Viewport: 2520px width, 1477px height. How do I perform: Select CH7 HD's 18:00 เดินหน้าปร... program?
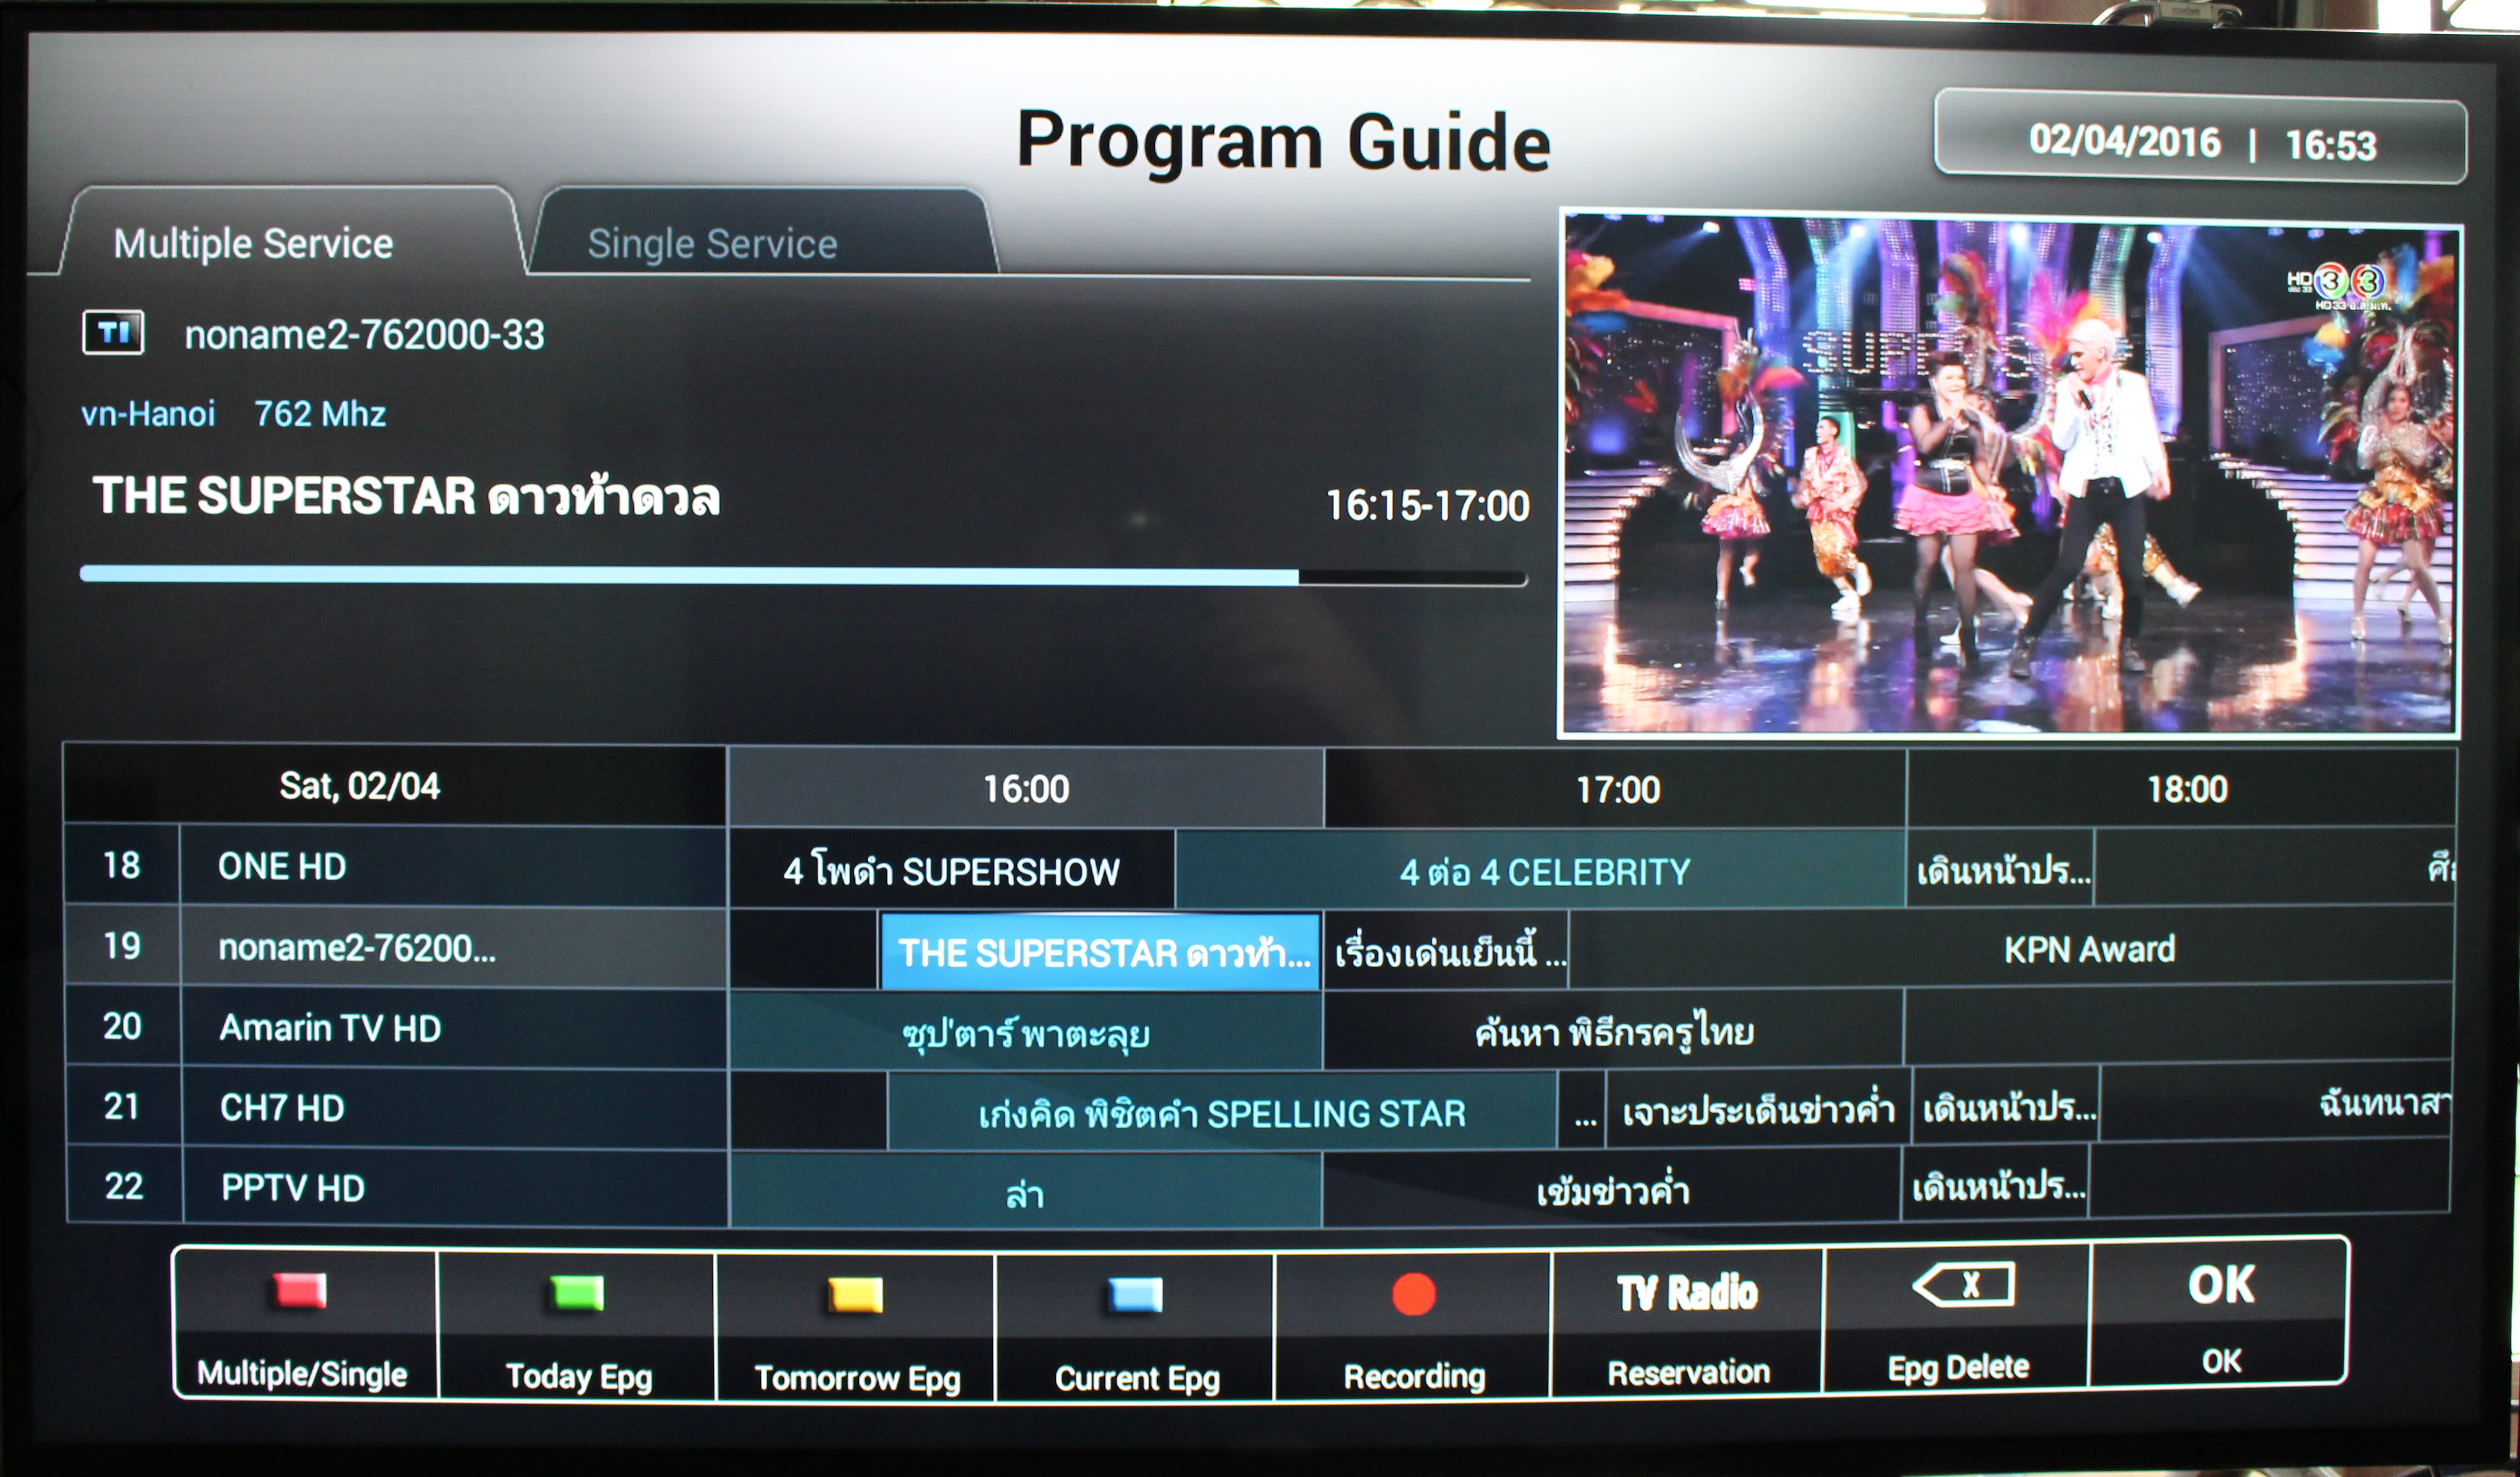[x=2007, y=1106]
